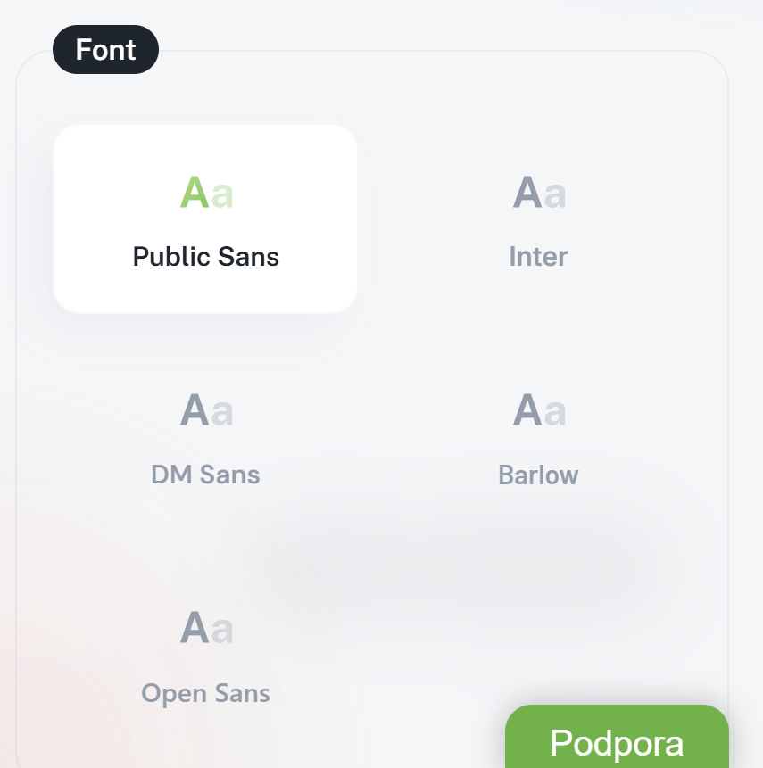This screenshot has height=768, width=763.
Task: Click the Inter label text
Action: click(538, 257)
